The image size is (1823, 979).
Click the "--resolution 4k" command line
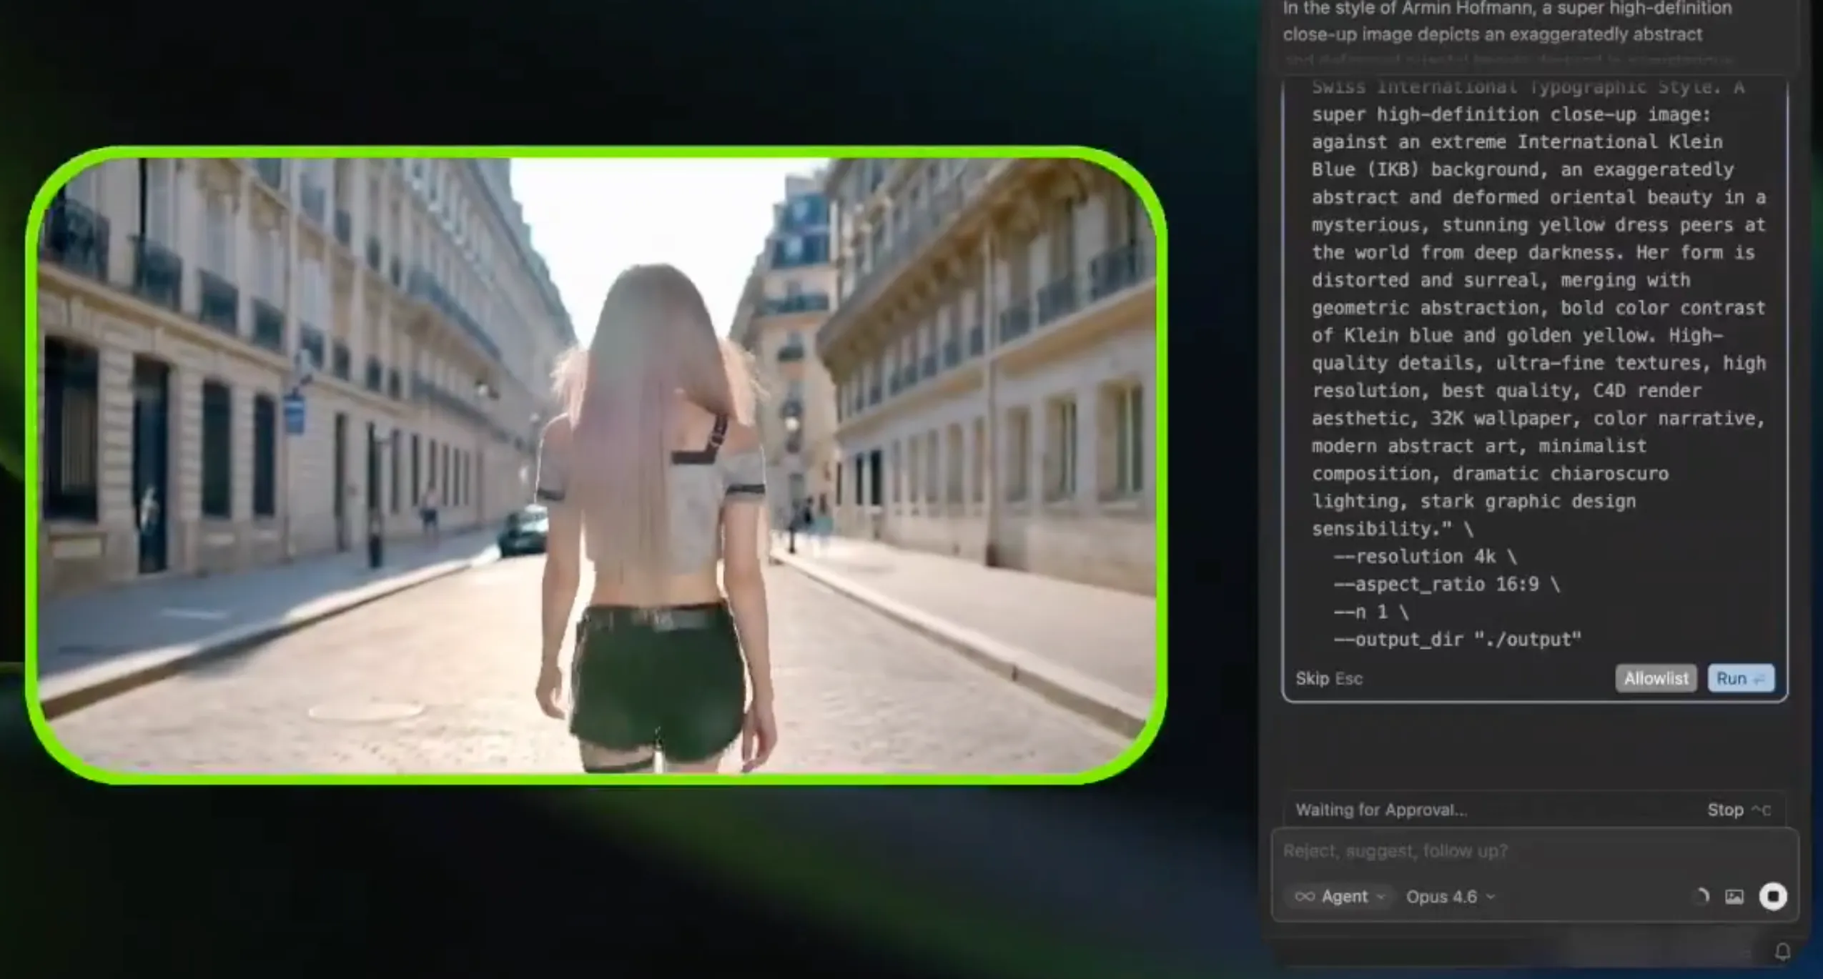coord(1425,557)
